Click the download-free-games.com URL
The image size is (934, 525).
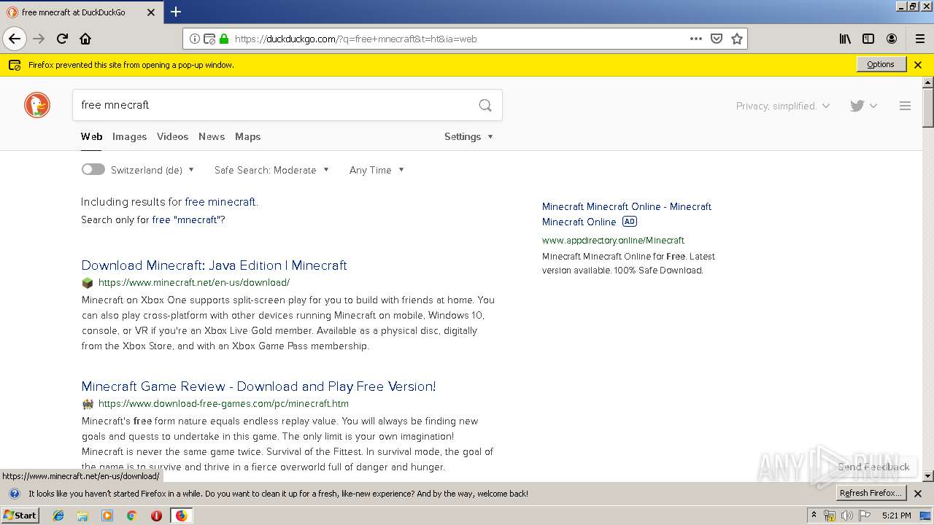pos(223,404)
